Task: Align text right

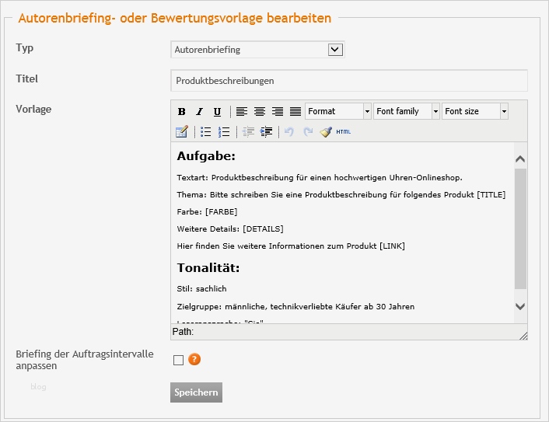Action: point(278,112)
